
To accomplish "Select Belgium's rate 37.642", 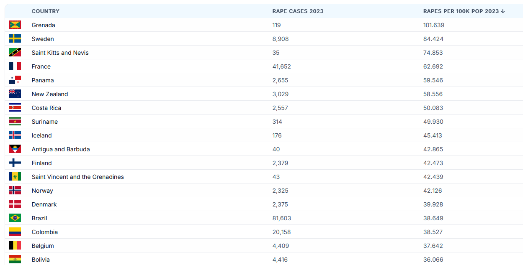I will click(433, 246).
